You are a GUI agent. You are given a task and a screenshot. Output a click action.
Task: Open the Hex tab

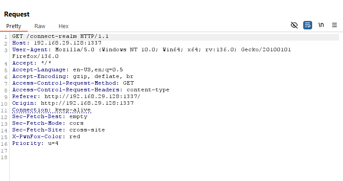(x=64, y=26)
